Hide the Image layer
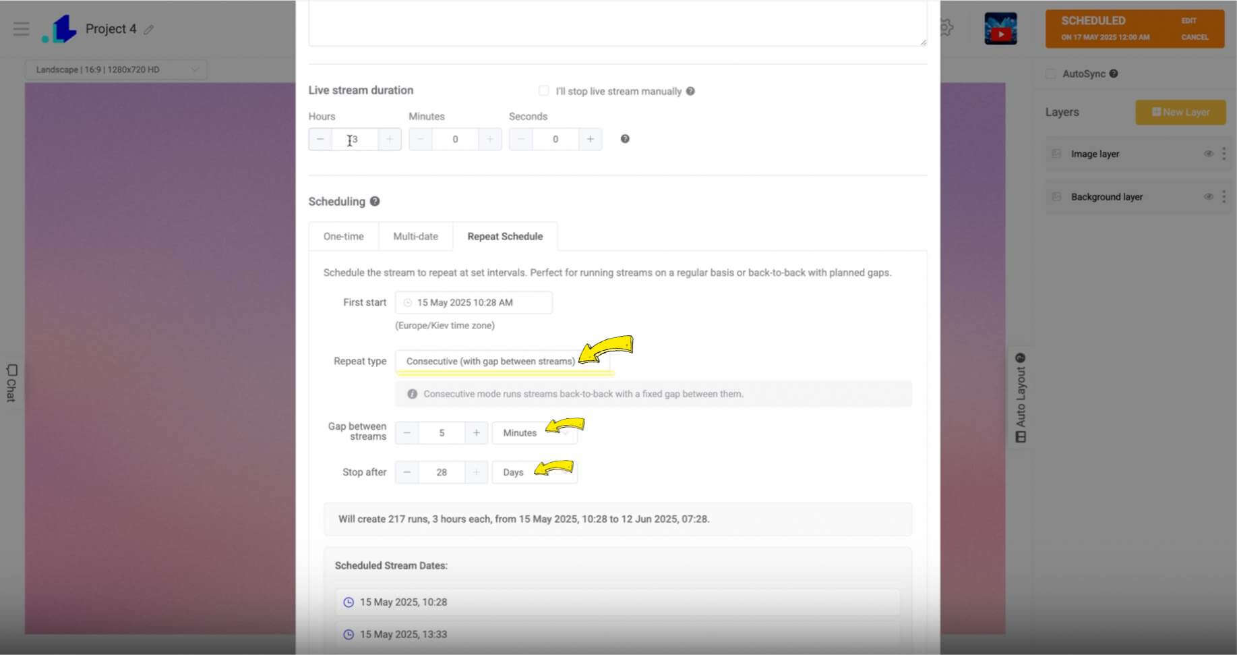 pyautogui.click(x=1209, y=154)
